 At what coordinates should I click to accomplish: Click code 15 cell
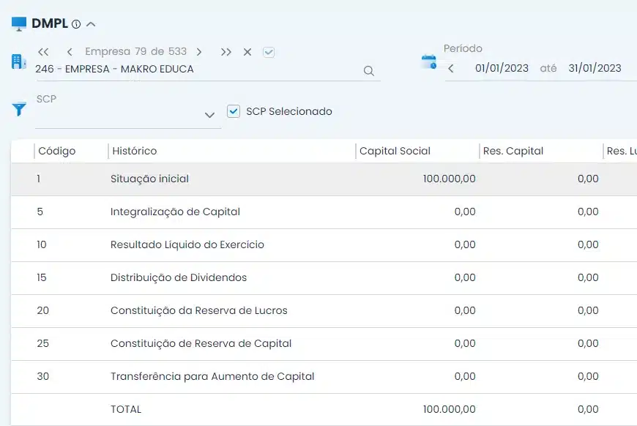(x=42, y=277)
